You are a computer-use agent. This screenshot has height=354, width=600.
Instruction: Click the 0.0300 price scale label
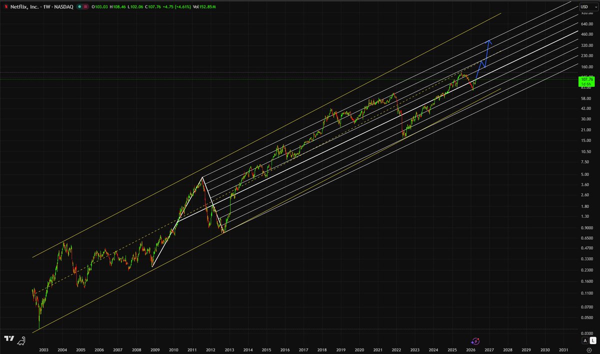click(x=587, y=334)
